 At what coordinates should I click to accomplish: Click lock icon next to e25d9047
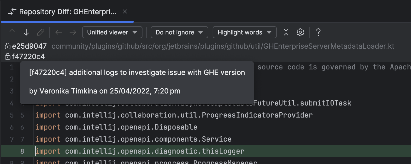8,46
